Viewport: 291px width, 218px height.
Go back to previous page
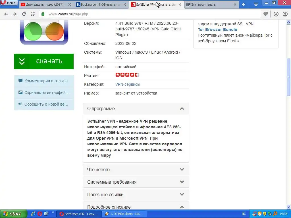[6, 14]
